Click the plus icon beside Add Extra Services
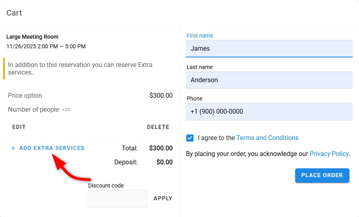Viewport: 359px width, 217px height. pos(13,148)
